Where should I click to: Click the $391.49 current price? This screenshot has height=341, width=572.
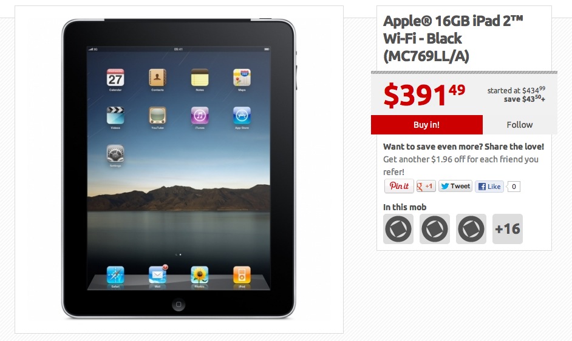(424, 95)
